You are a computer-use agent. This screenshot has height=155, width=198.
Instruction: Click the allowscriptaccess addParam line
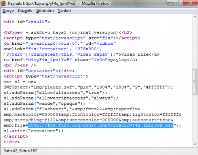61,98
